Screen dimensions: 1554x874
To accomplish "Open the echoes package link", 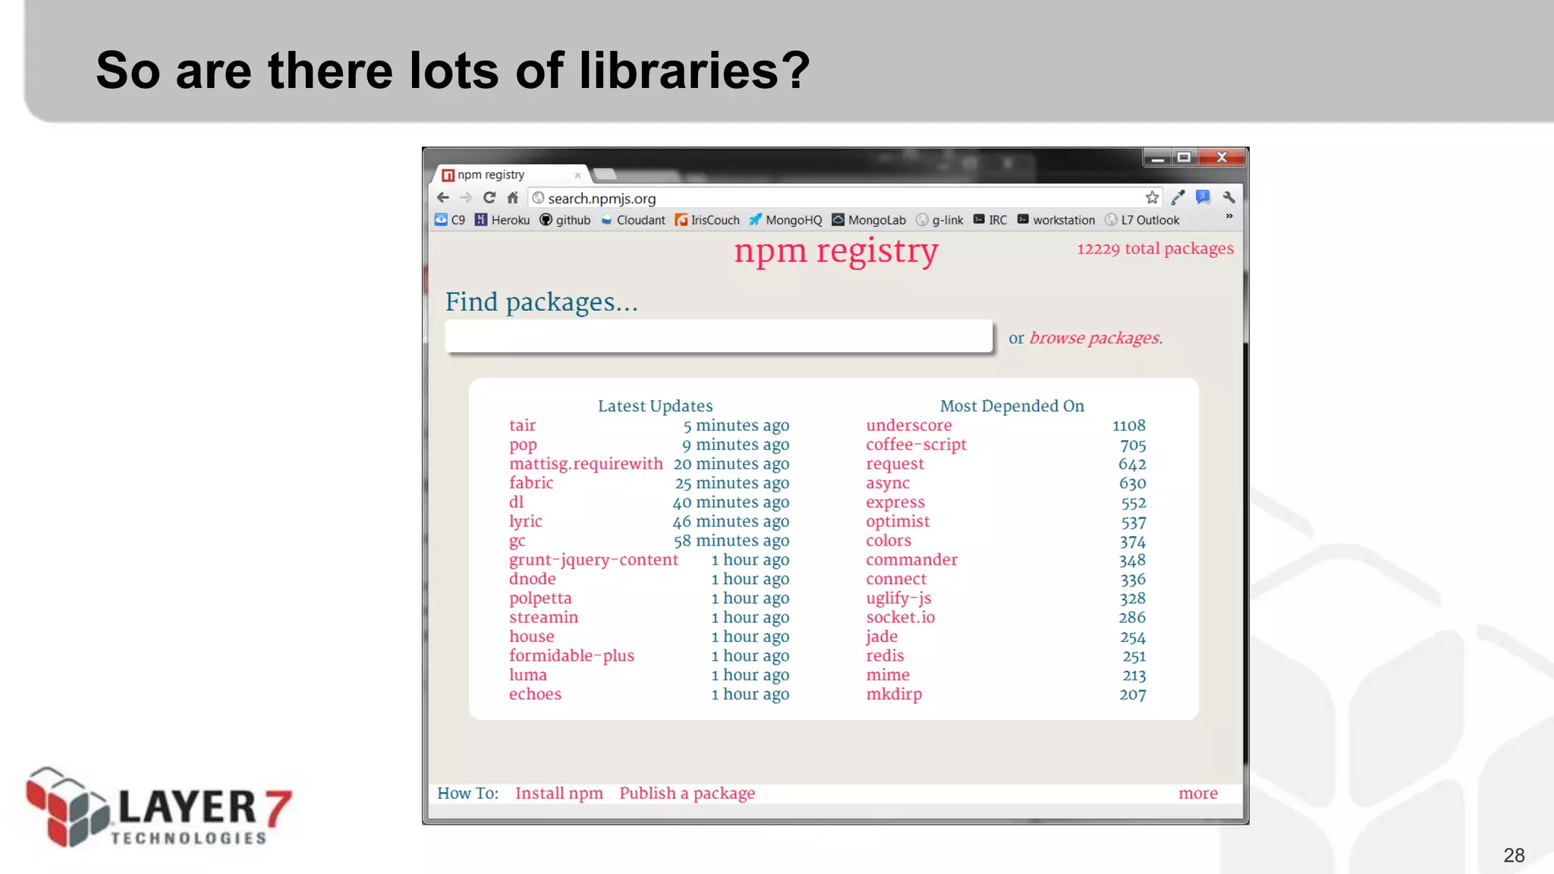I will [x=535, y=694].
